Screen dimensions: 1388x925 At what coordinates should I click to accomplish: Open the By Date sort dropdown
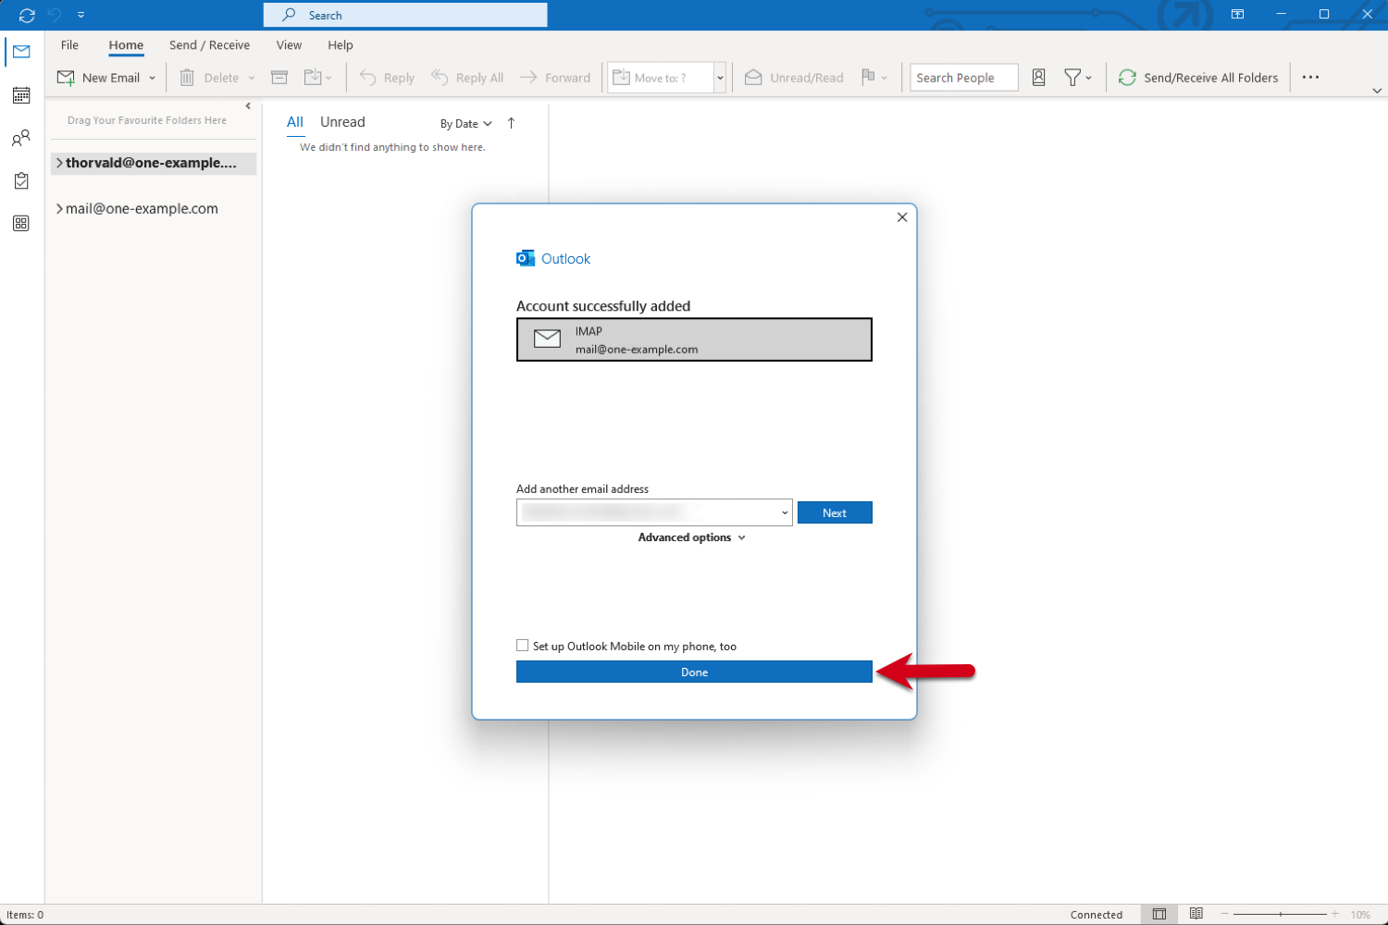click(x=465, y=123)
